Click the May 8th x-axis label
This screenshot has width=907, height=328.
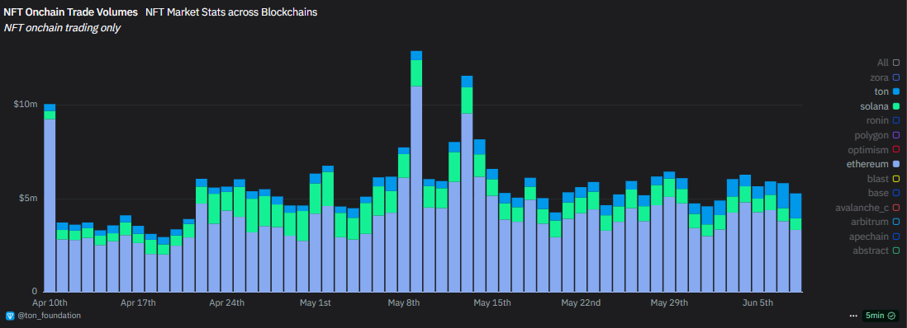404,303
